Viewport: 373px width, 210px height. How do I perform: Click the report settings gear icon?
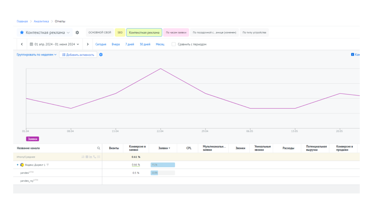click(77, 33)
